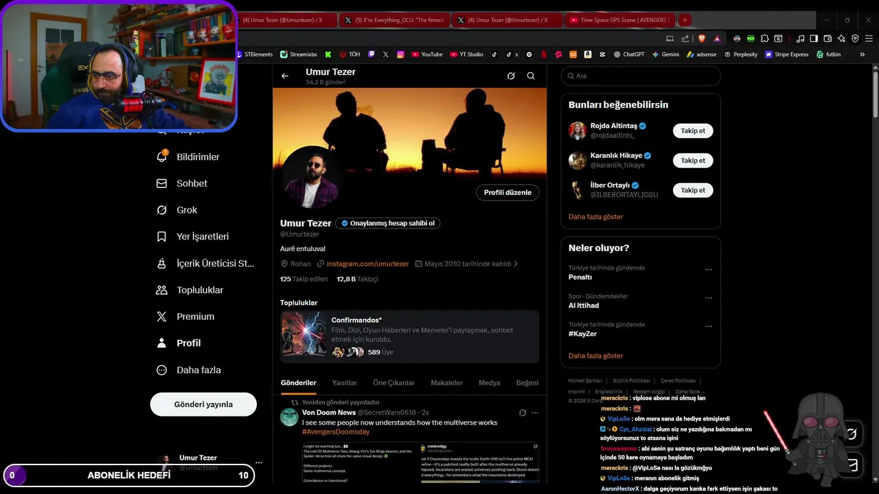
Task: Open the YT Studio bookmark
Action: point(467,54)
